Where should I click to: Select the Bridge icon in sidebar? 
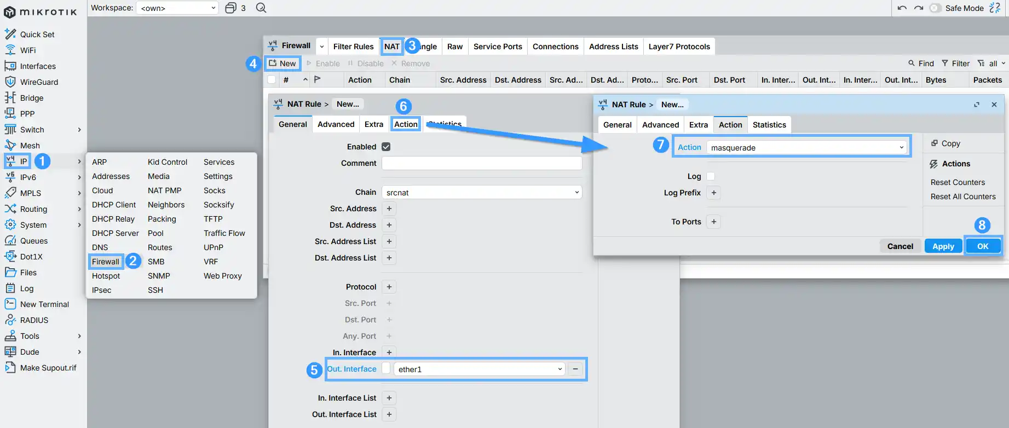pos(10,97)
